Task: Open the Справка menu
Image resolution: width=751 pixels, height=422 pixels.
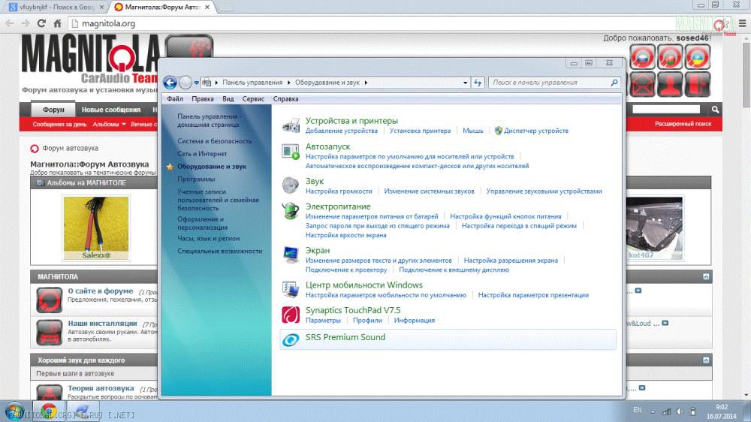Action: (286, 98)
